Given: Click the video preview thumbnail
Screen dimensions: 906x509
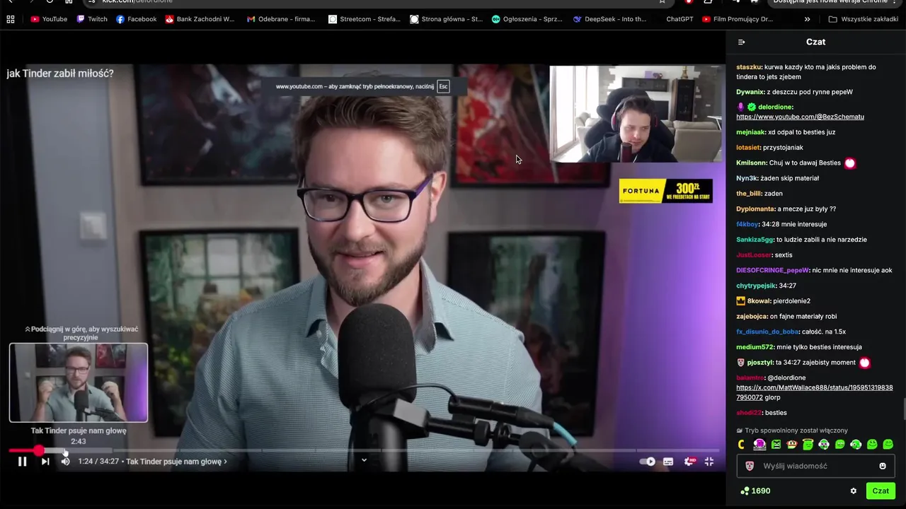Looking at the screenshot, I should coord(79,382).
